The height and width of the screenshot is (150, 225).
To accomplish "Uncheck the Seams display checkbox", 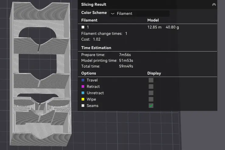I will coord(151,105).
